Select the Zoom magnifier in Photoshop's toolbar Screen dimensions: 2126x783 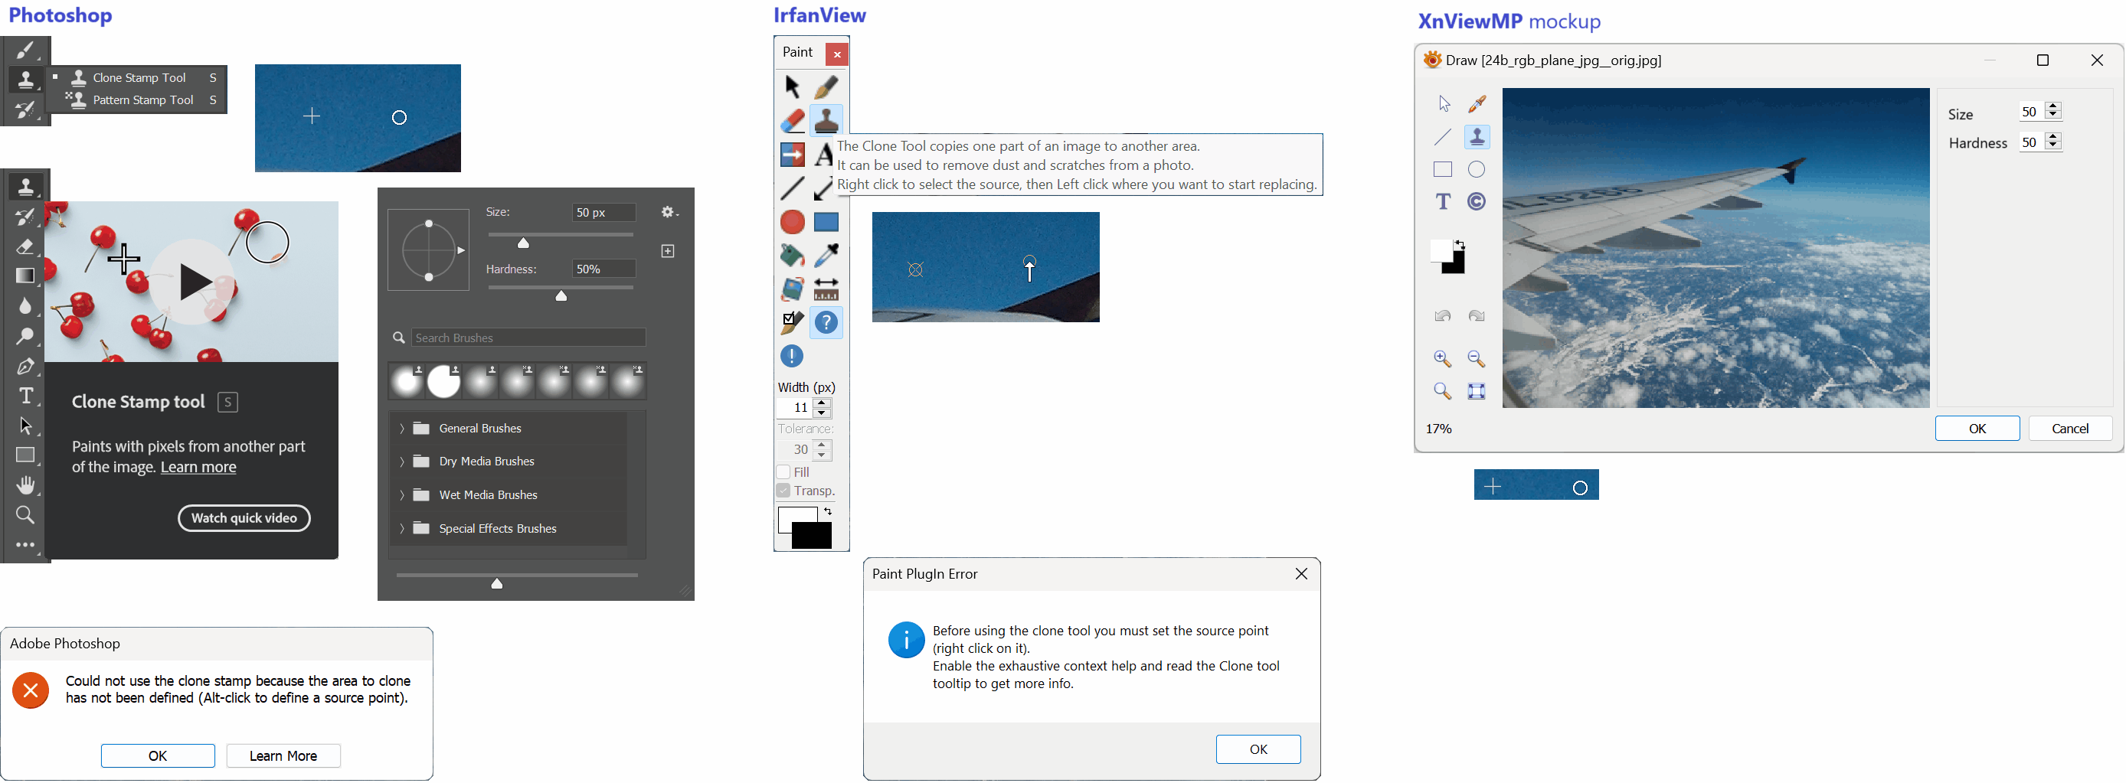pos(25,516)
